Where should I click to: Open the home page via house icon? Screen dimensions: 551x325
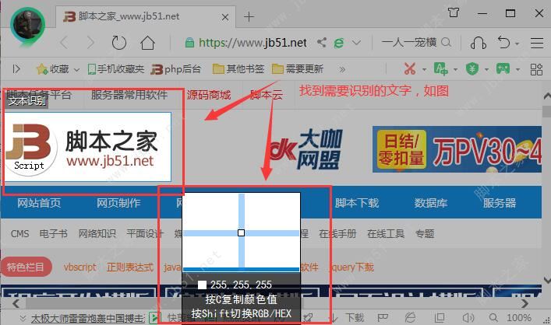tap(147, 43)
